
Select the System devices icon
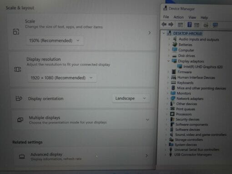point(171,144)
